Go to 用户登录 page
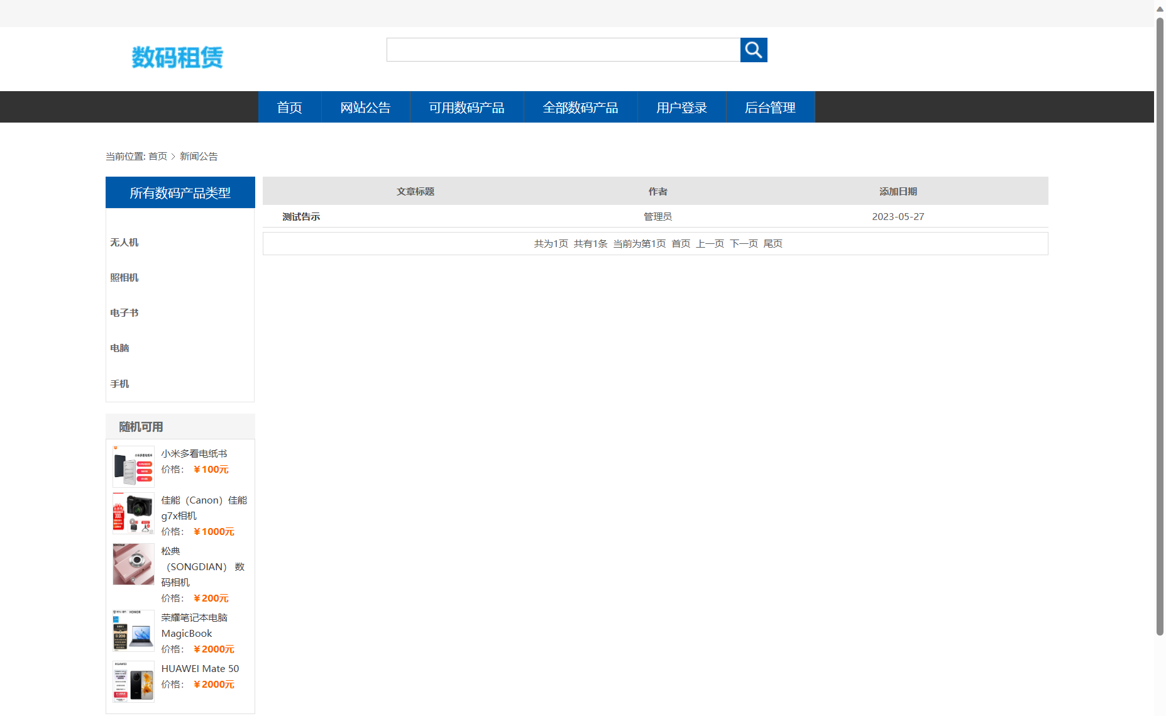The height and width of the screenshot is (716, 1166). (681, 107)
